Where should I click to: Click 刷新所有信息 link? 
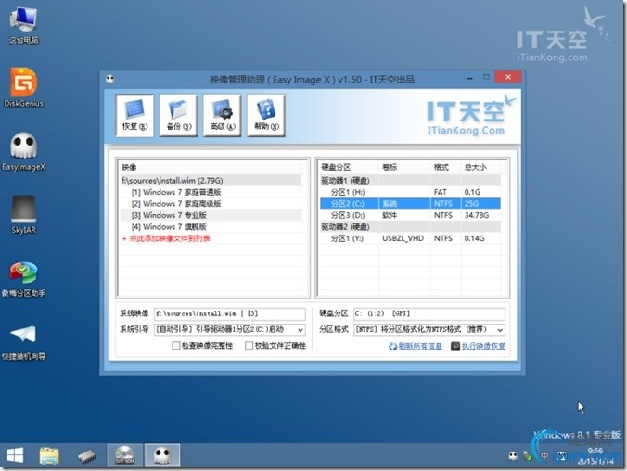(420, 346)
